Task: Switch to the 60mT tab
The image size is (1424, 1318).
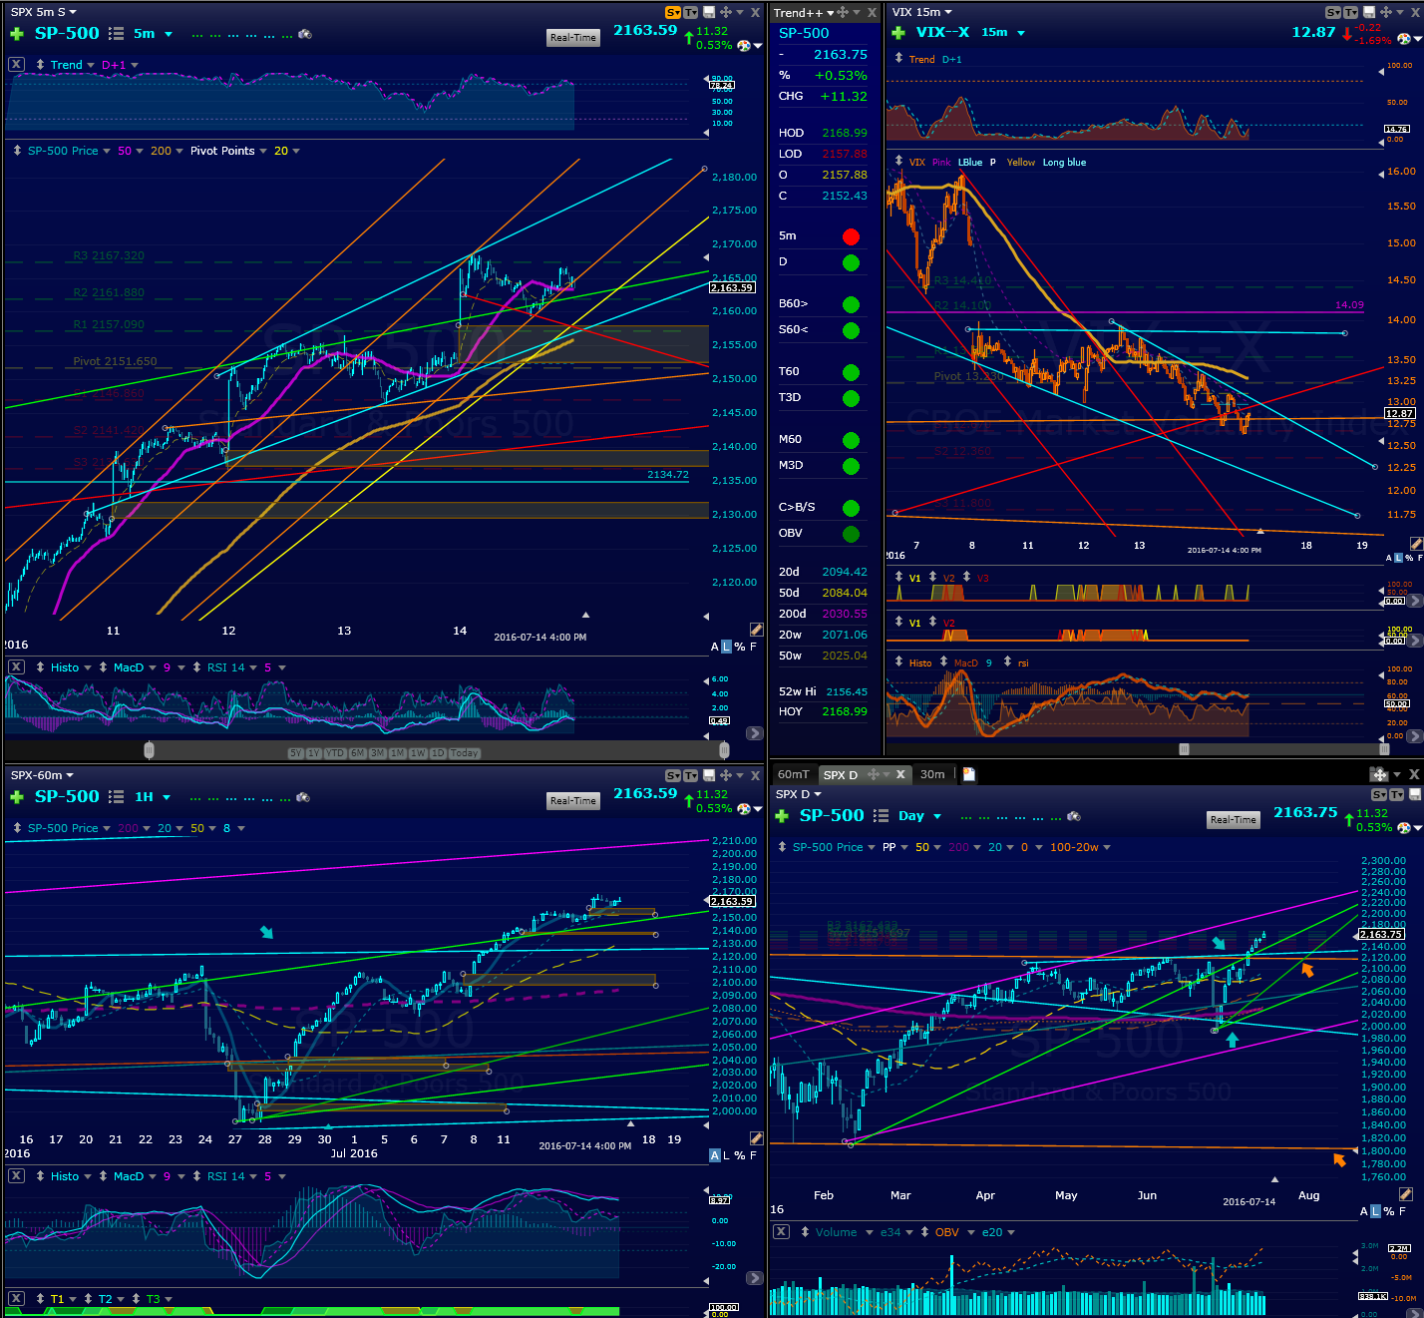Action: click(794, 774)
